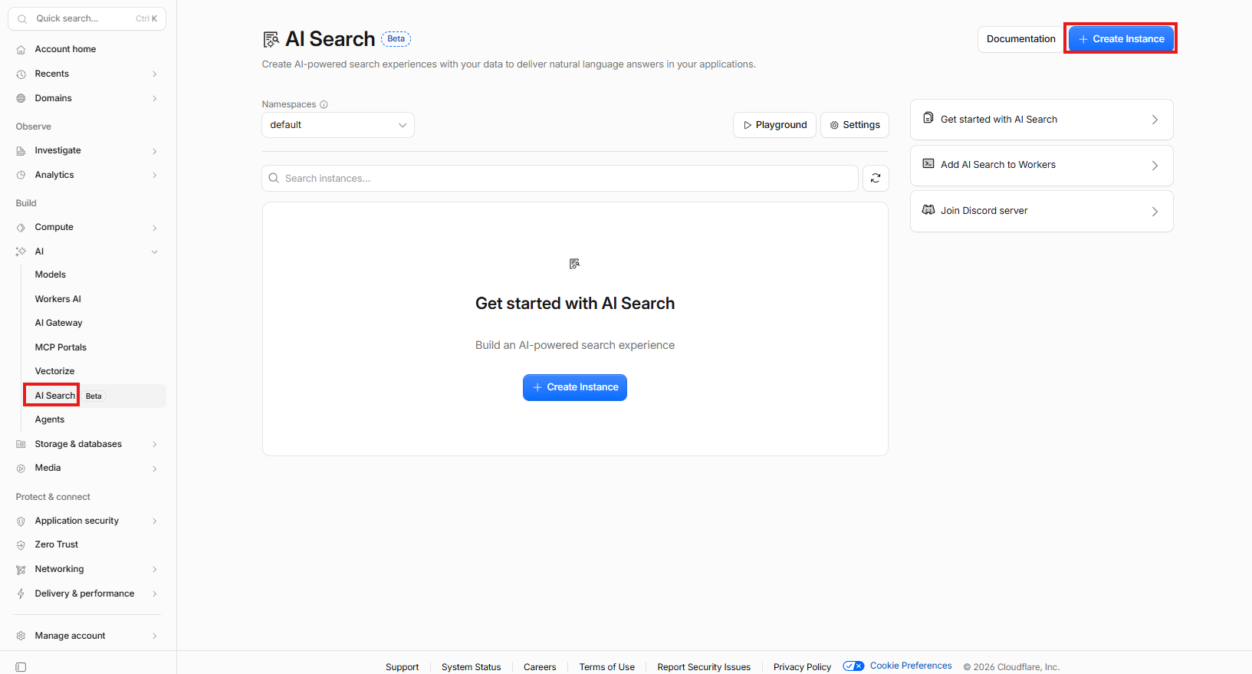This screenshot has width=1252, height=674.
Task: Open the Get started with AI Search card
Action: 1041,120
